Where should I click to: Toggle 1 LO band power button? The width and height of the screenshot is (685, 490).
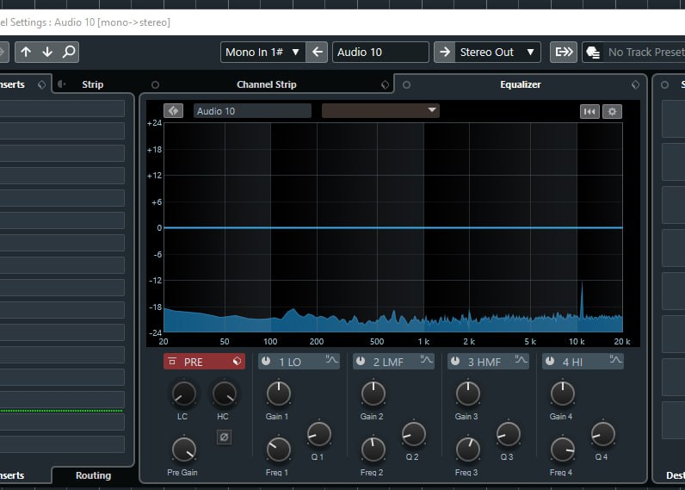tap(266, 361)
